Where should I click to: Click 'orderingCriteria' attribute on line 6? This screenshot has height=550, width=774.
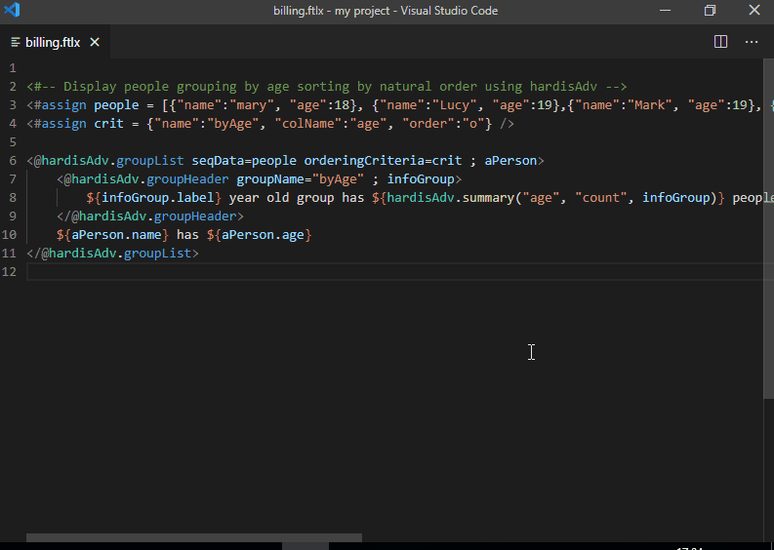click(364, 161)
